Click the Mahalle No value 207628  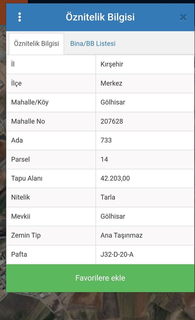(112, 121)
